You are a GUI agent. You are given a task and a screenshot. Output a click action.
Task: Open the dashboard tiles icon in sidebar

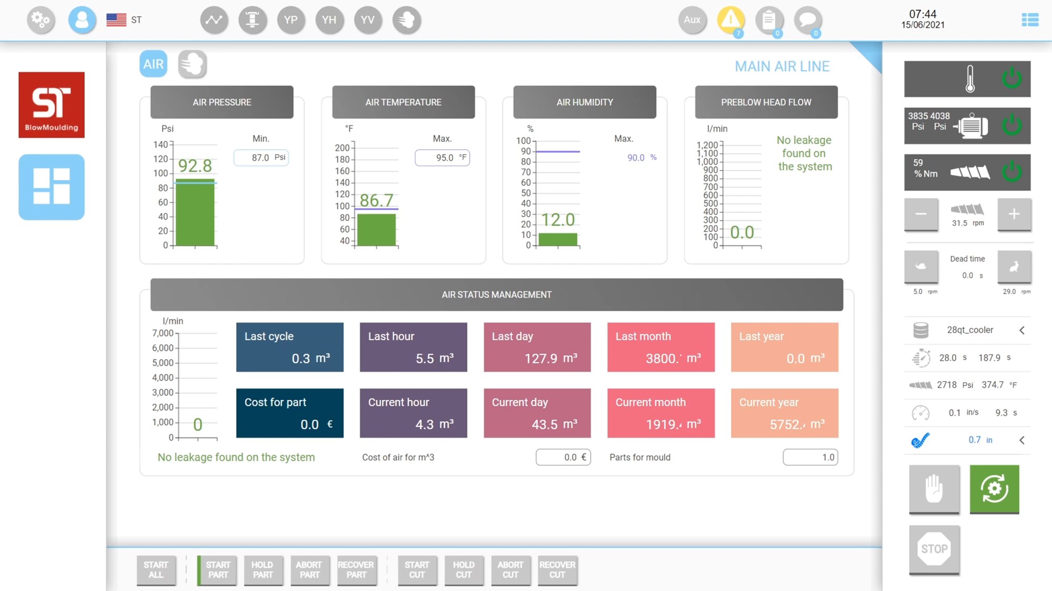(52, 187)
